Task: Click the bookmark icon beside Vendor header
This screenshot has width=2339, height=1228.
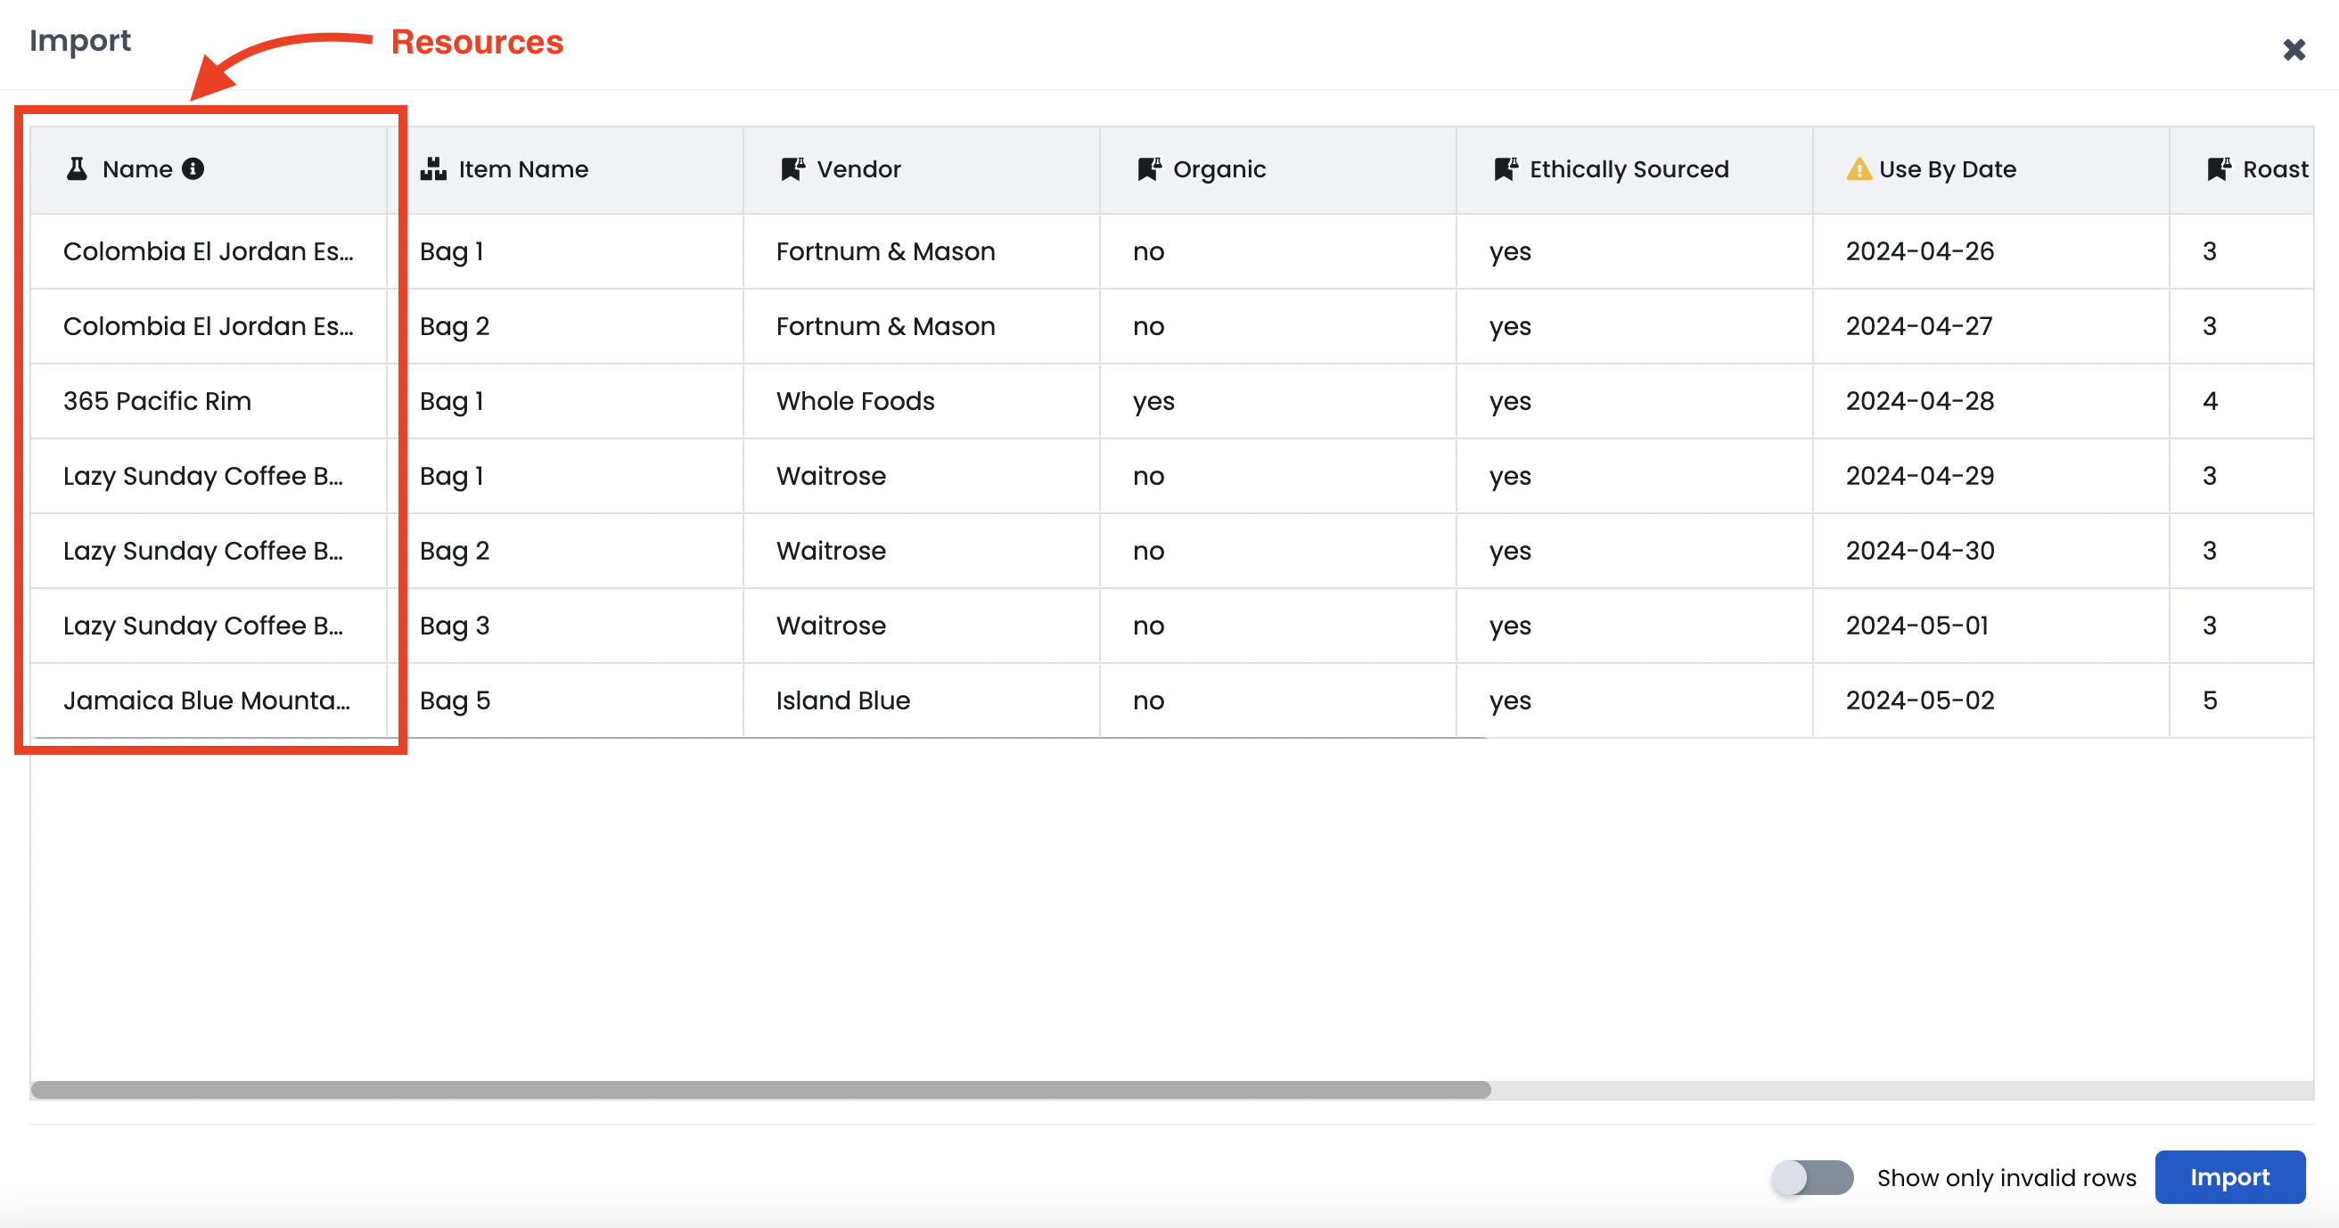Action: click(x=792, y=168)
